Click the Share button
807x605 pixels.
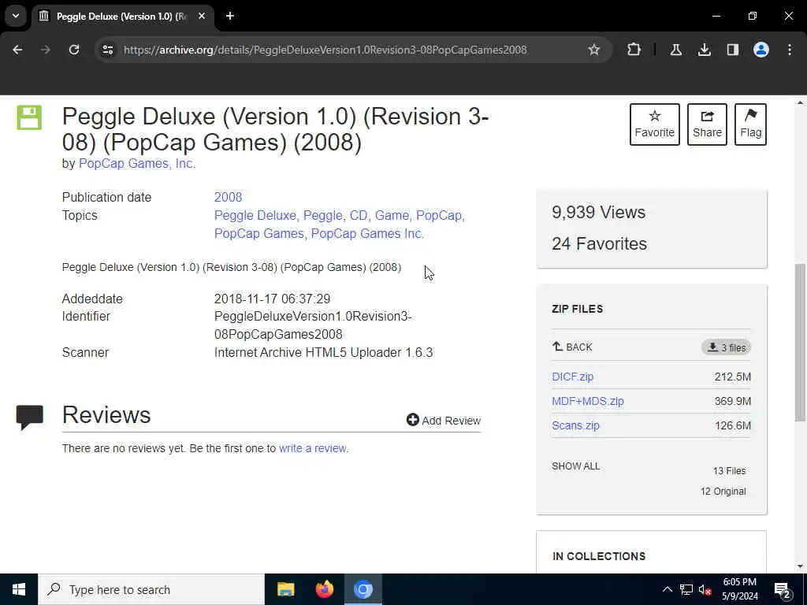pos(707,124)
